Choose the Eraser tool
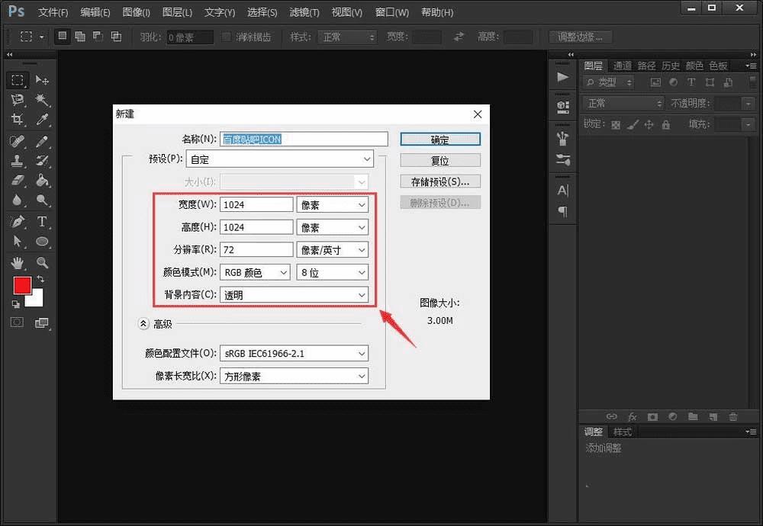 [18, 181]
